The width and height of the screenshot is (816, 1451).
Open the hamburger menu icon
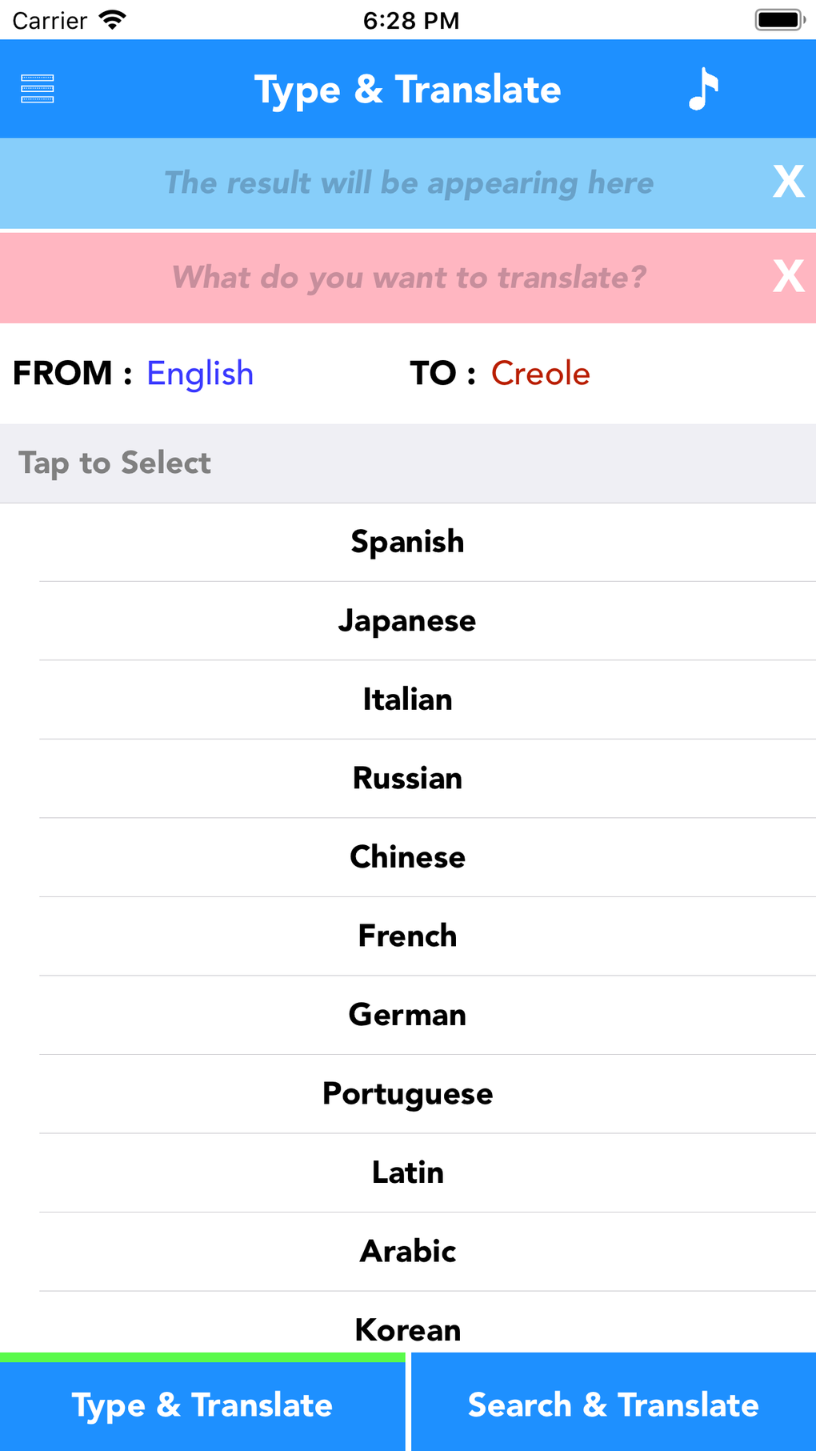[x=38, y=89]
